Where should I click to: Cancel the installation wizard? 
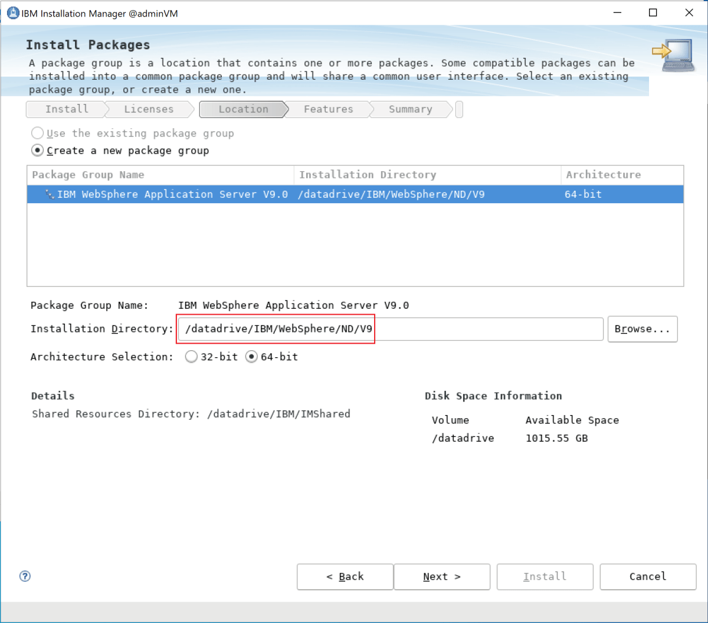pyautogui.click(x=647, y=576)
